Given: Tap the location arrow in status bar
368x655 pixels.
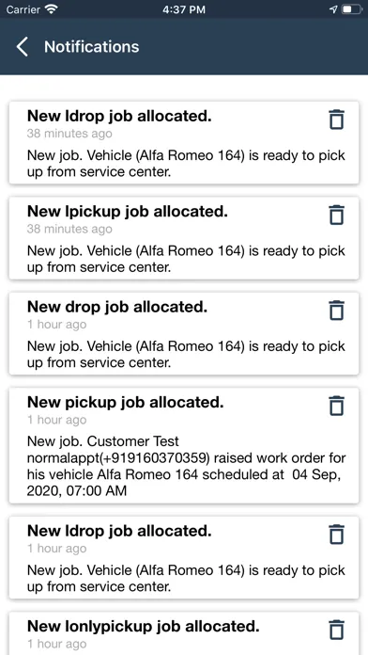Looking at the screenshot, I should (x=333, y=9).
